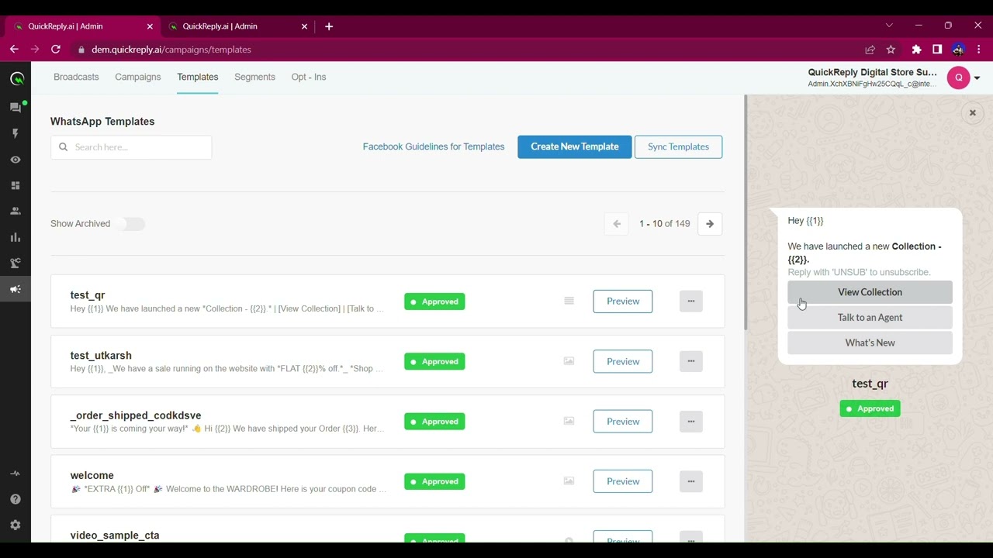Preview the test_qr template
The image size is (993, 558).
pyautogui.click(x=623, y=301)
